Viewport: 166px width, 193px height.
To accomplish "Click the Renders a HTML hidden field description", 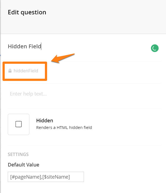I will 64,128.
